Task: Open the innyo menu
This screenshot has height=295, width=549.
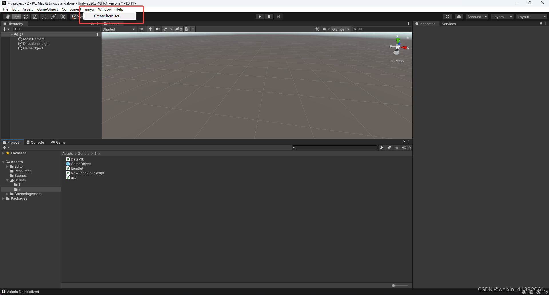Action: 89,9
